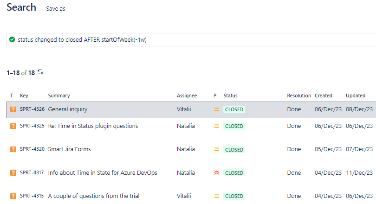This screenshot has width=376, height=204.
Task: Click the green JQL valid checkmark icon
Action: 12,39
